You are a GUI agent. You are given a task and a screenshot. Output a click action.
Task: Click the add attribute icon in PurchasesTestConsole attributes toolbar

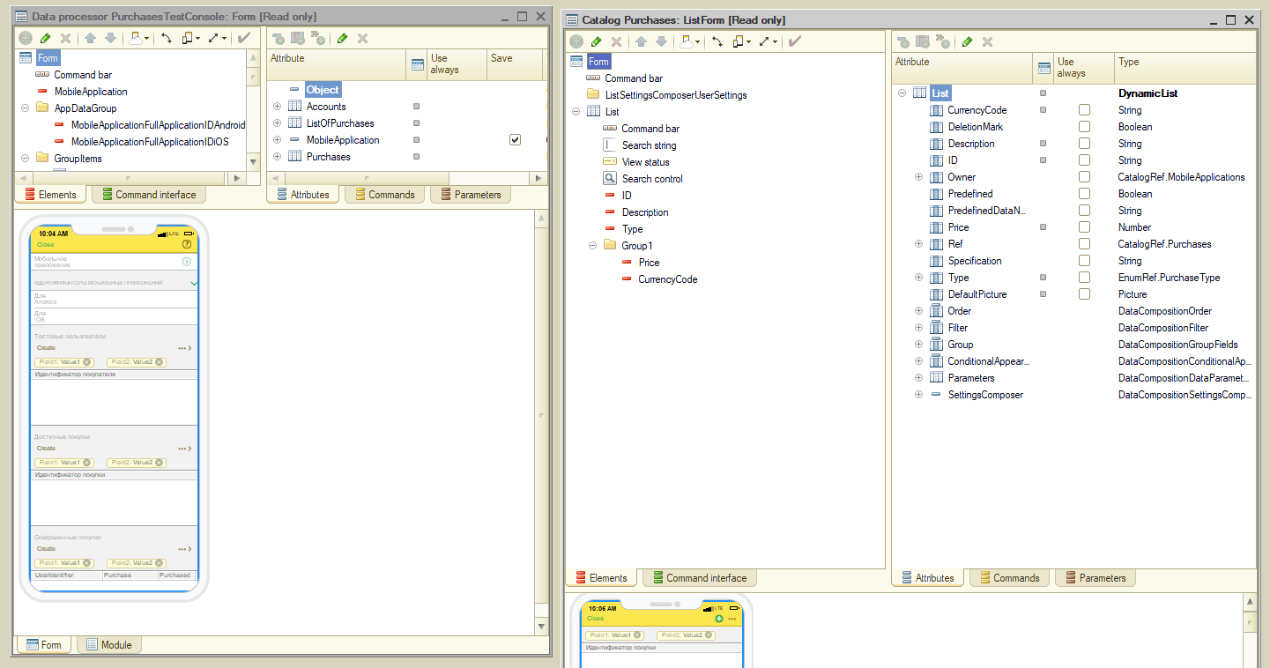[x=278, y=39]
